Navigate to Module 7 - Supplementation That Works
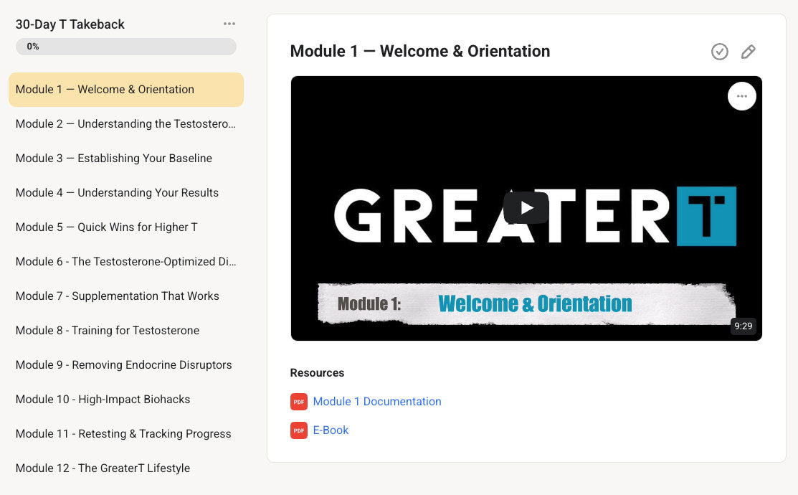The width and height of the screenshot is (798, 495). click(118, 296)
